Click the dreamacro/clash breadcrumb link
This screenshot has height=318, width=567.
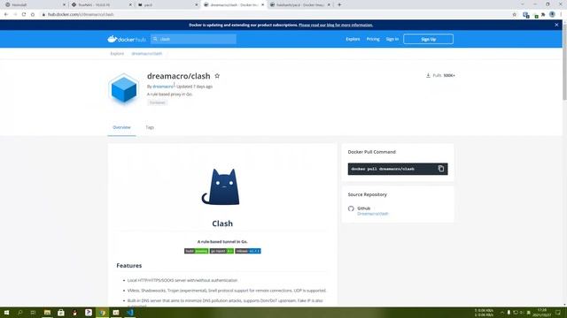point(147,53)
